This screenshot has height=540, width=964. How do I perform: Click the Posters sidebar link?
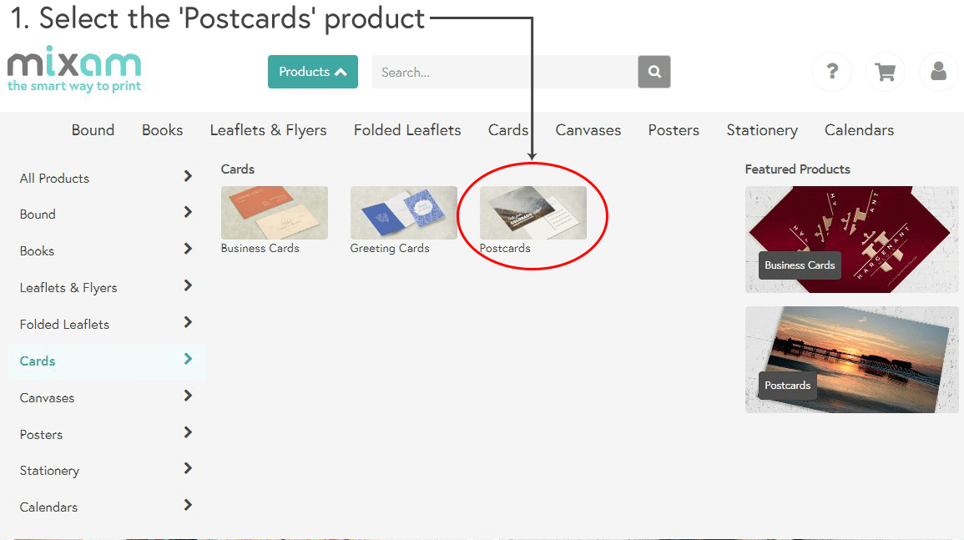(41, 434)
